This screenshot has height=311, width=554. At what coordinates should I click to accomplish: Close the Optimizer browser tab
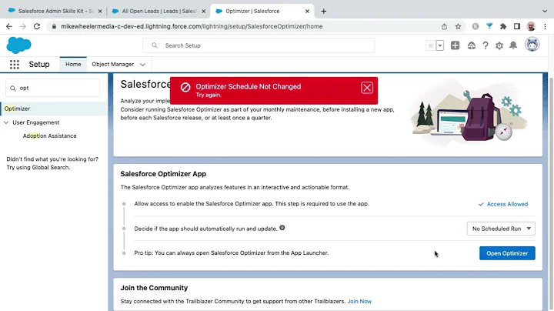coord(307,12)
